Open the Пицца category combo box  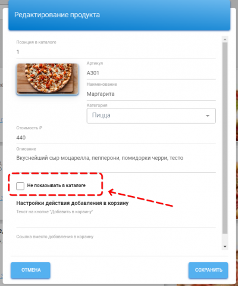[151, 116]
